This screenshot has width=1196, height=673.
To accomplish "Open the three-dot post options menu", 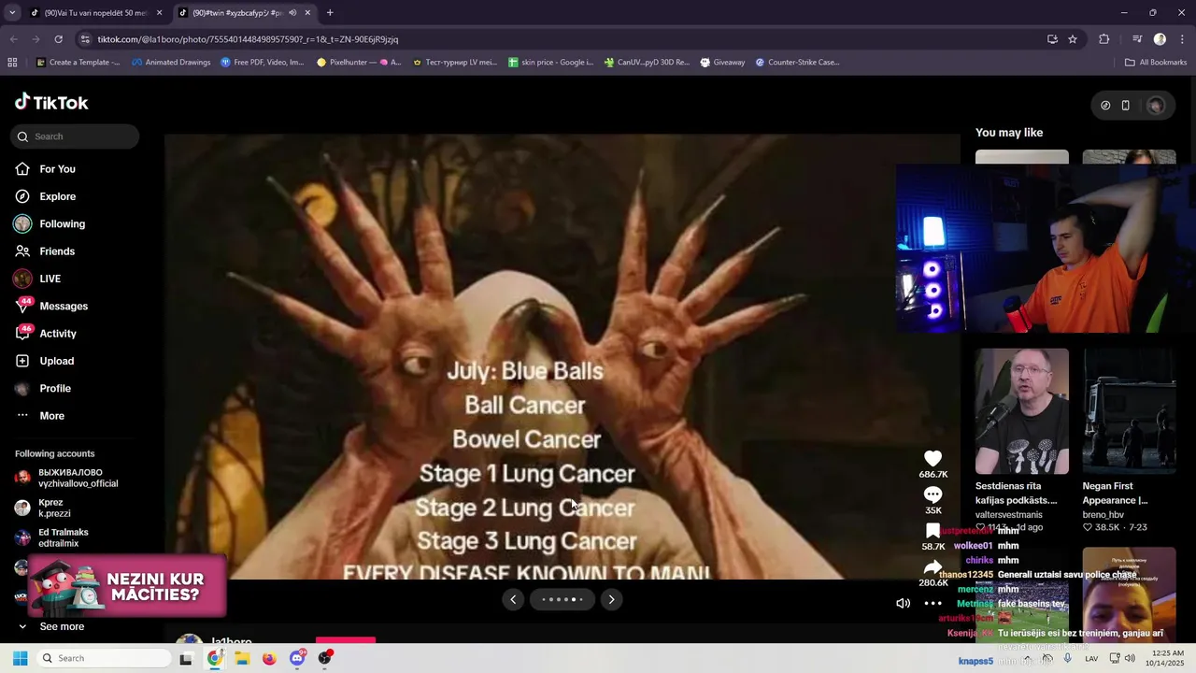I will point(933,603).
